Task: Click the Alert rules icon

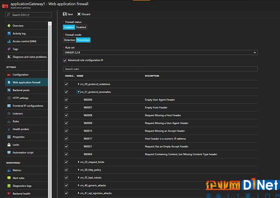Action: tap(9, 178)
